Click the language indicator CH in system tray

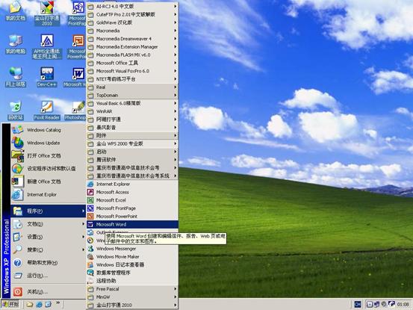coord(358,304)
